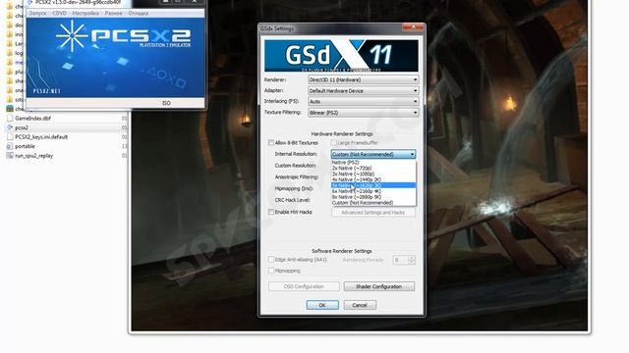
Task: Toggle the Large Framebuffer checkbox
Action: pos(334,143)
